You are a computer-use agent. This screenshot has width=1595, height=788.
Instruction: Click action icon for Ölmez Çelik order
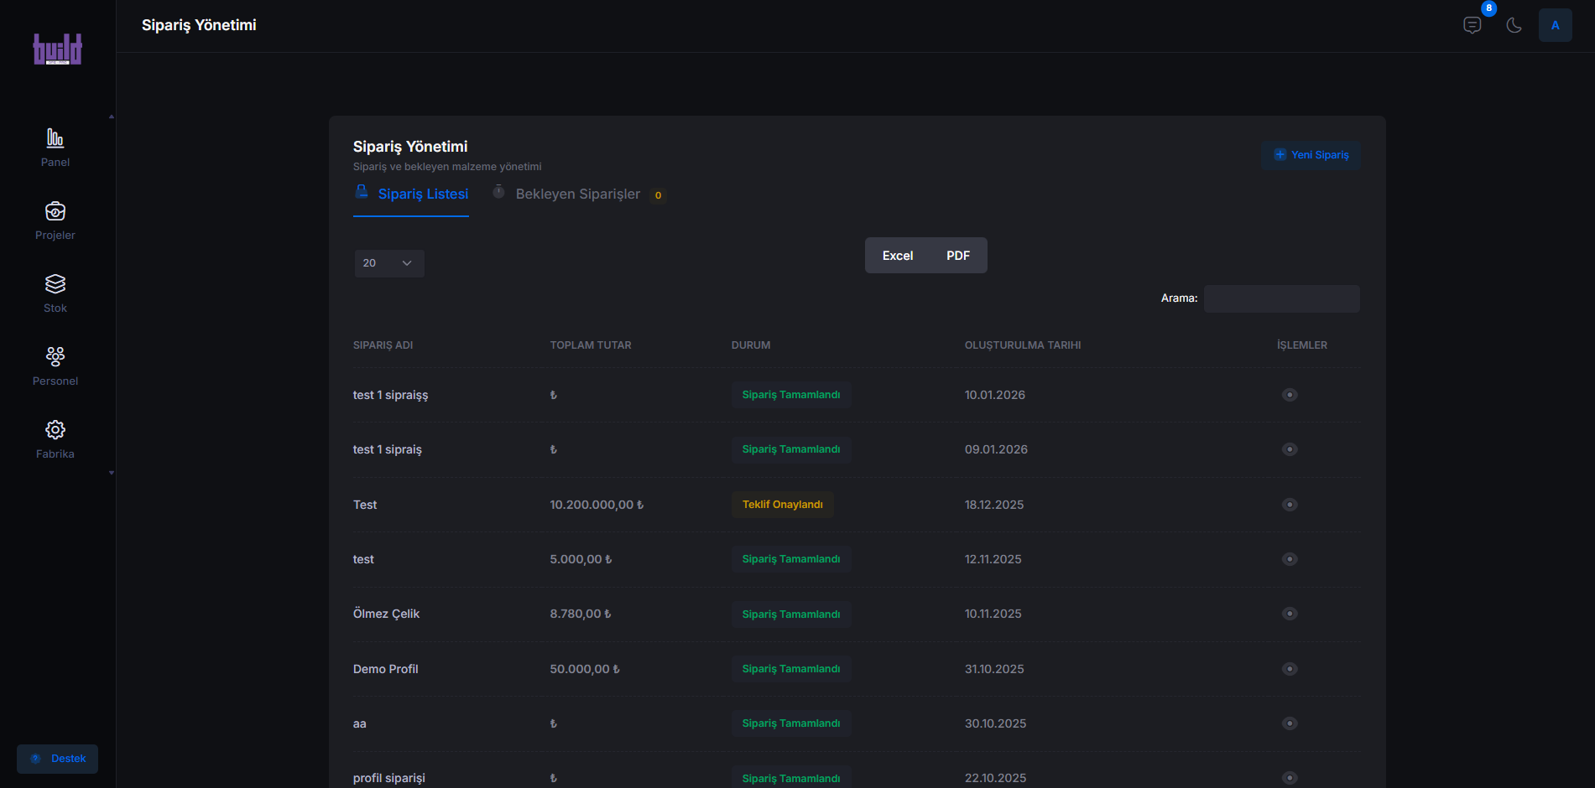coord(1290,614)
